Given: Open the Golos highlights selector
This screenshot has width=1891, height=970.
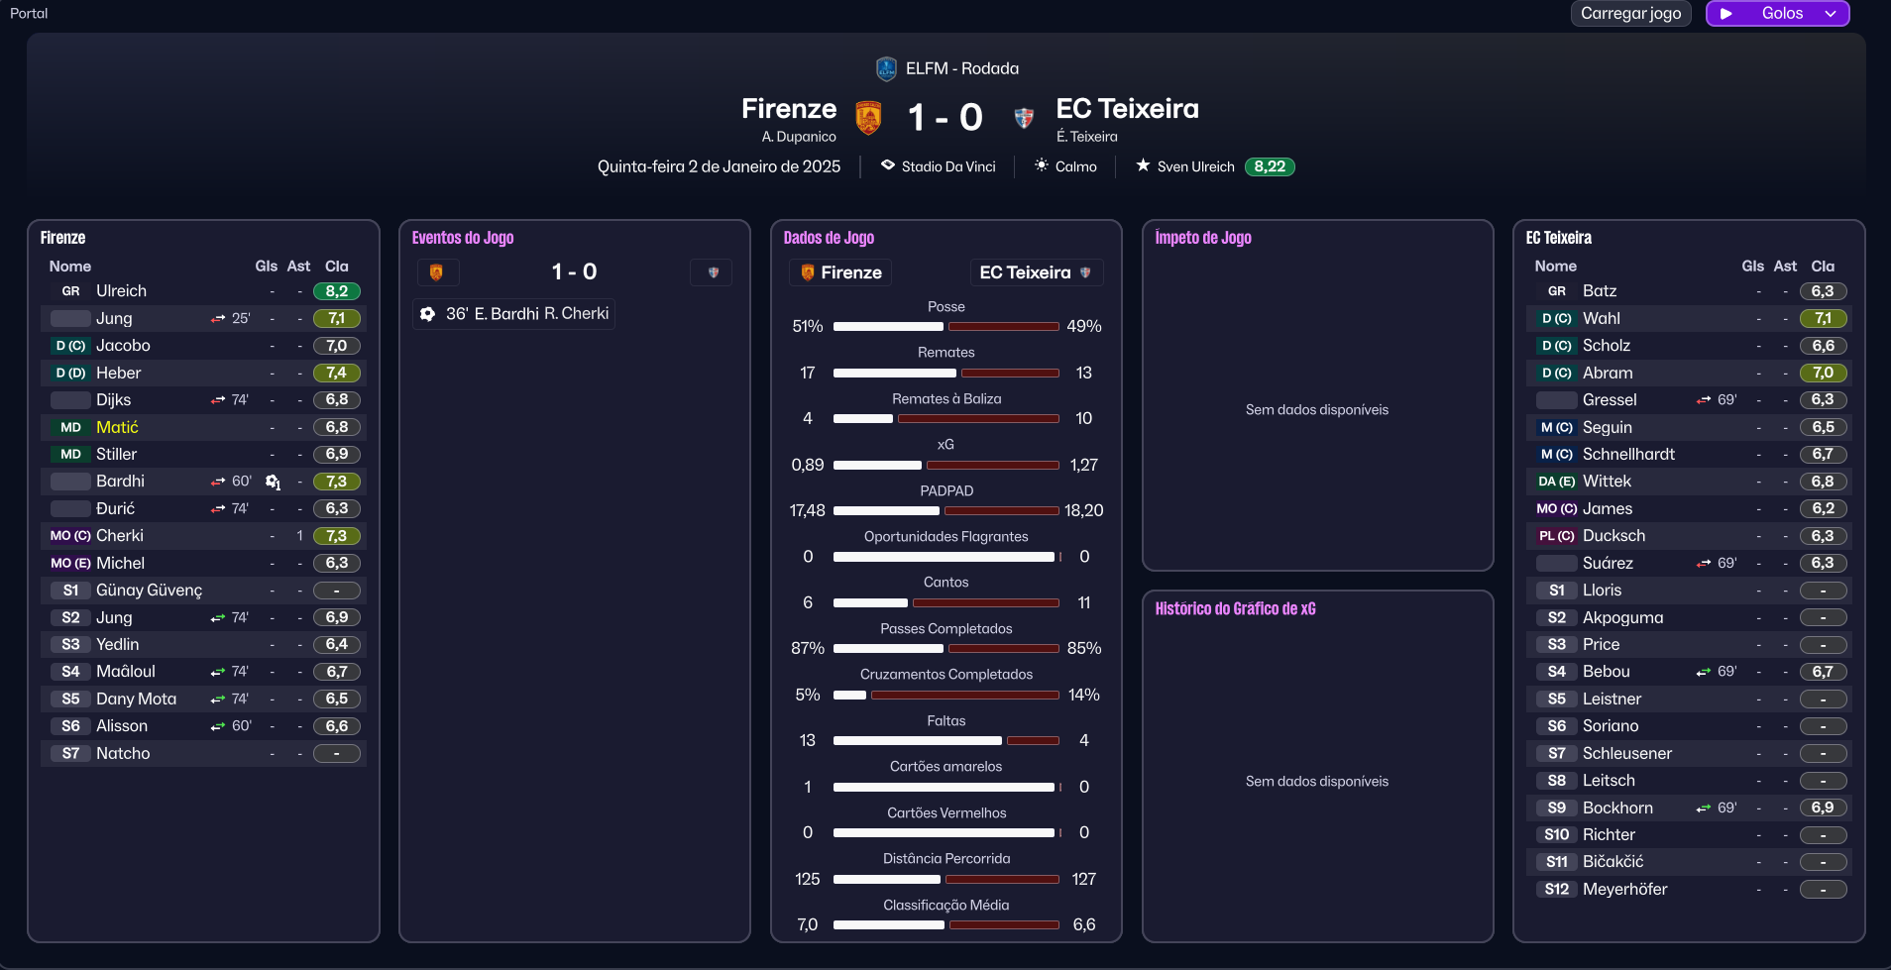Looking at the screenshot, I should [1781, 14].
